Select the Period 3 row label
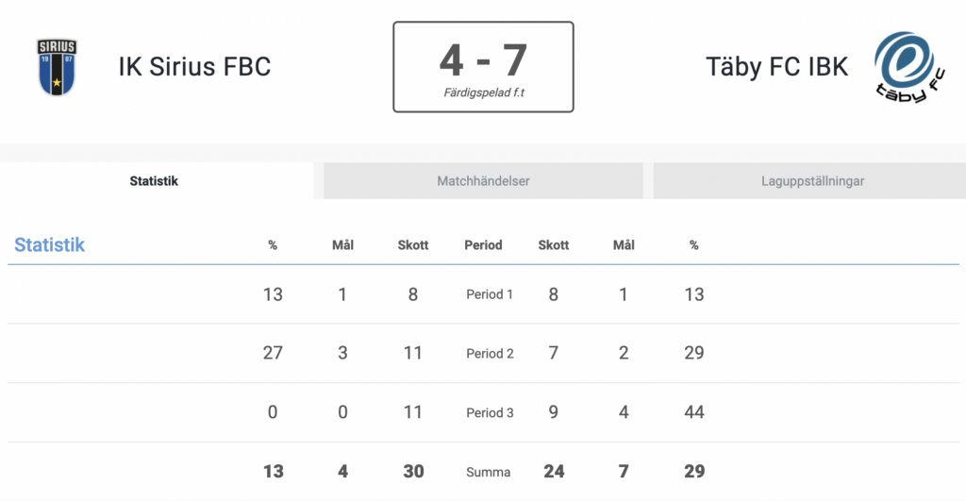The image size is (966, 501). coord(490,413)
